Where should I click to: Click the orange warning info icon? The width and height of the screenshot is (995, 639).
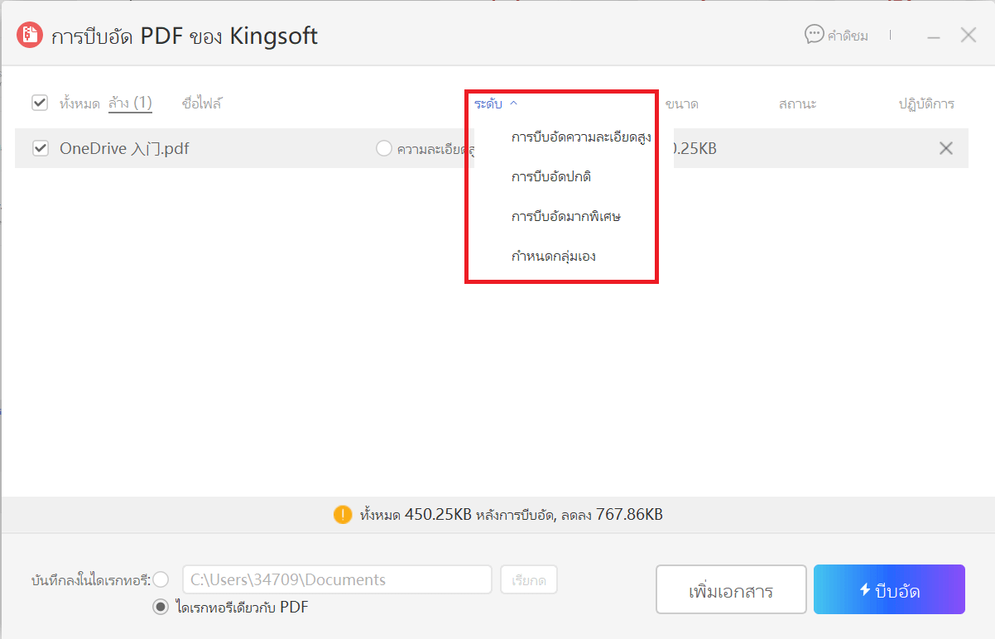(x=343, y=515)
